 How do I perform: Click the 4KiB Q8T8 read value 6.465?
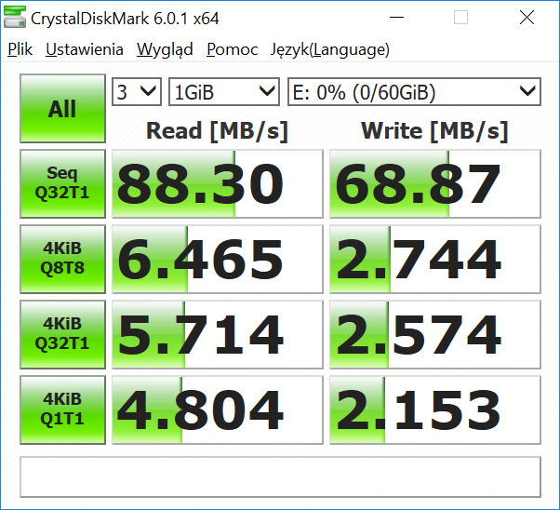217,259
